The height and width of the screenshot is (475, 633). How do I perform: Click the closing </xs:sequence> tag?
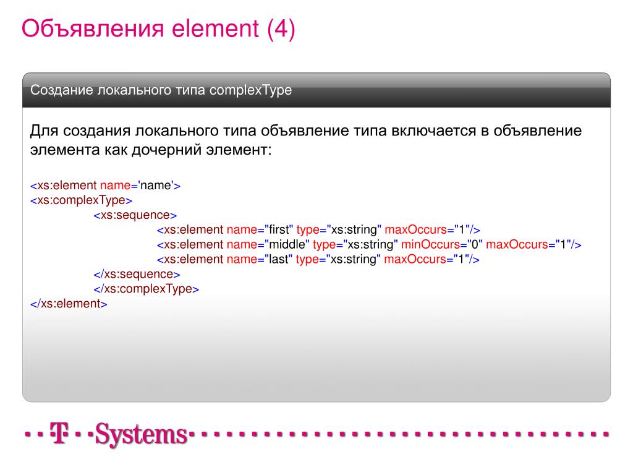point(137,274)
